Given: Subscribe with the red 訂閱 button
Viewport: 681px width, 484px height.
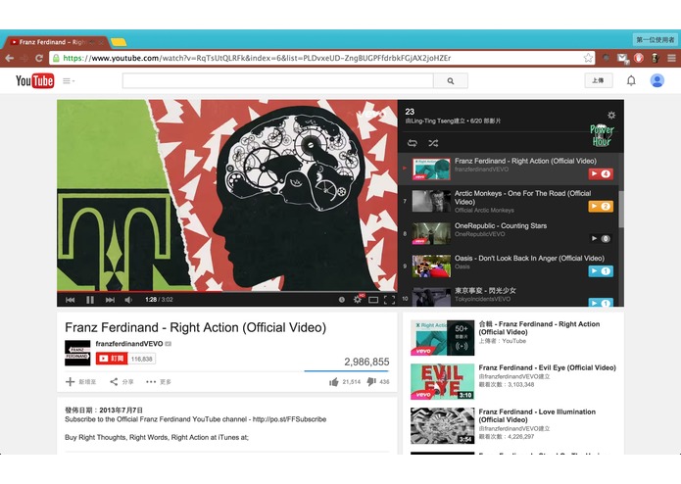Looking at the screenshot, I should coord(111,359).
